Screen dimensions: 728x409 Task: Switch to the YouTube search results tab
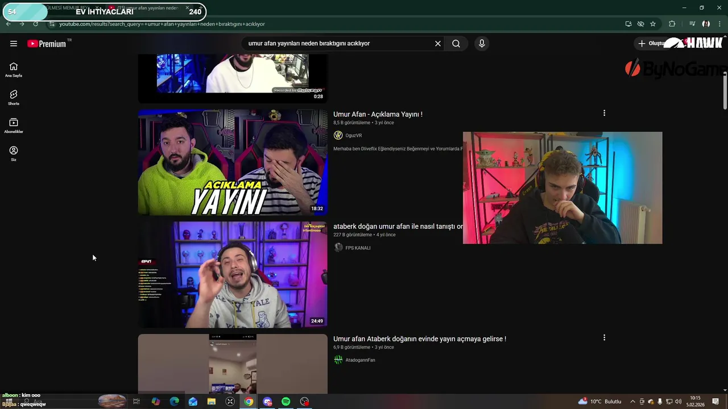click(x=148, y=8)
